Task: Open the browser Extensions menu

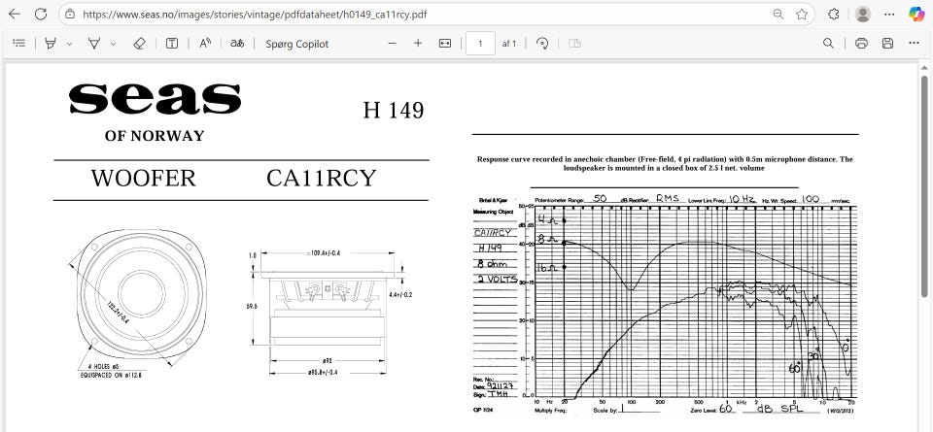Action: [x=834, y=15]
